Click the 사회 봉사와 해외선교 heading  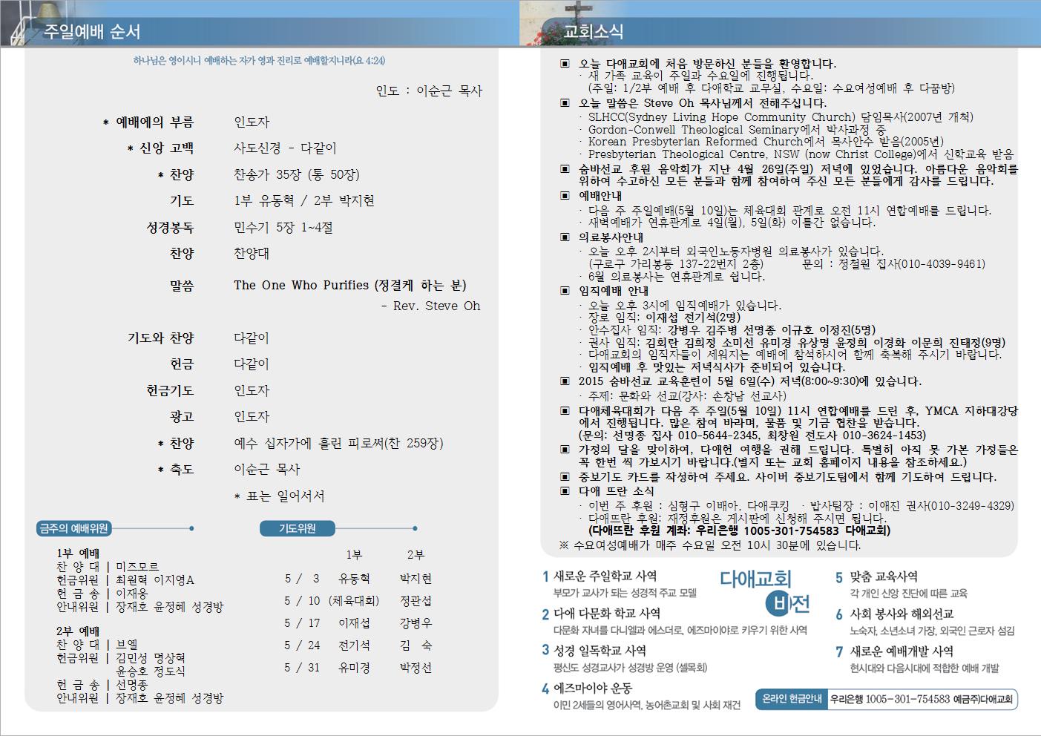click(x=902, y=614)
